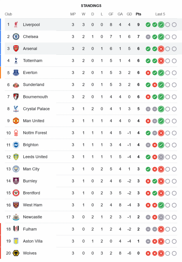
Task: Click Arsenal's latest loss result icon
Action: 161,49
